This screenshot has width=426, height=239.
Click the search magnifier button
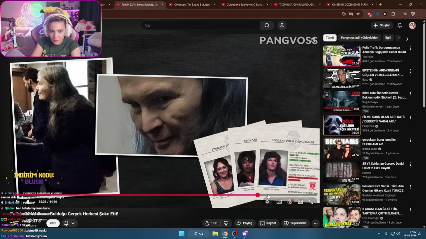click(267, 26)
